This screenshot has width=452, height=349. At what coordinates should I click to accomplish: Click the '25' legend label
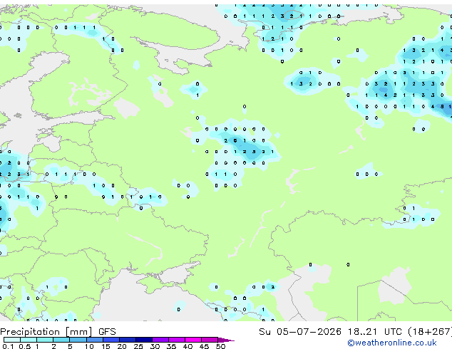[138, 346]
